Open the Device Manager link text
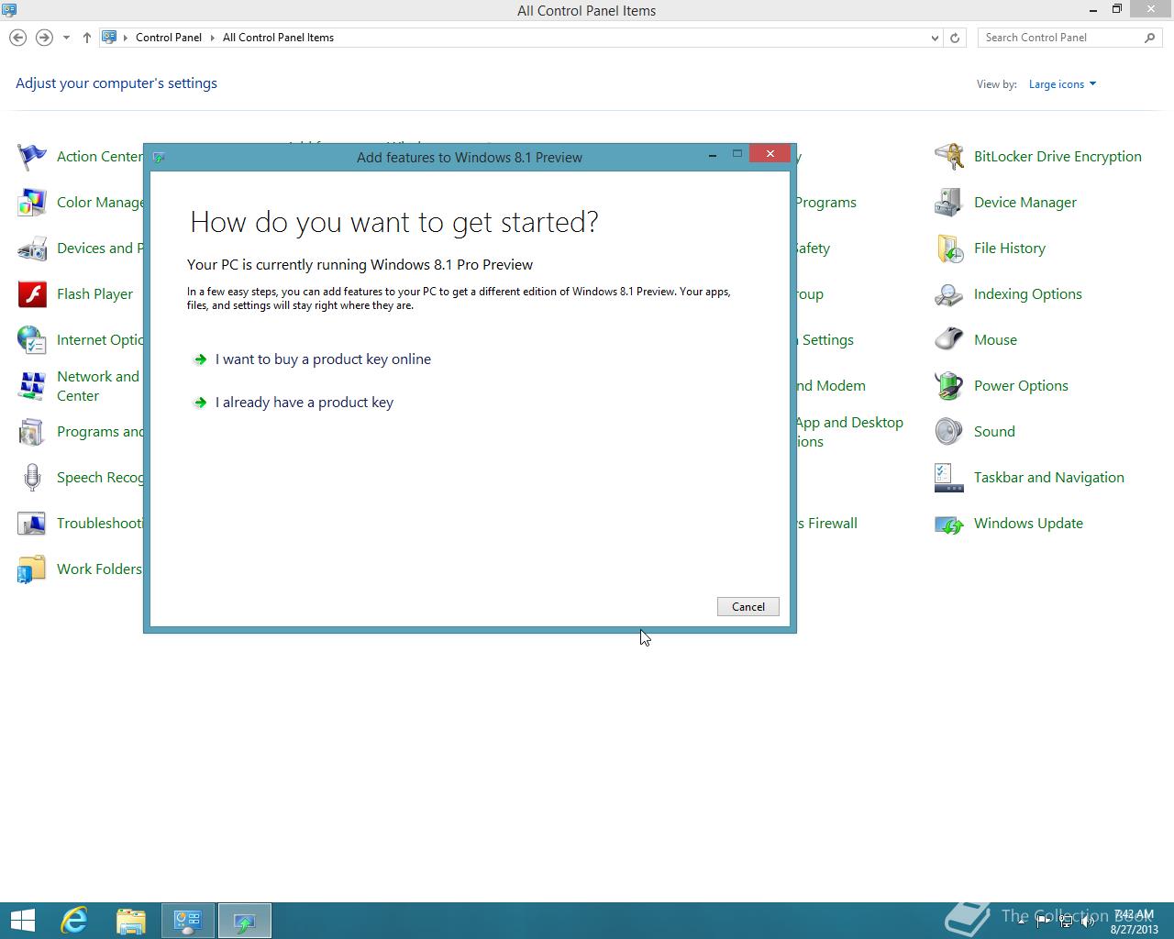This screenshot has width=1174, height=939. click(1025, 203)
